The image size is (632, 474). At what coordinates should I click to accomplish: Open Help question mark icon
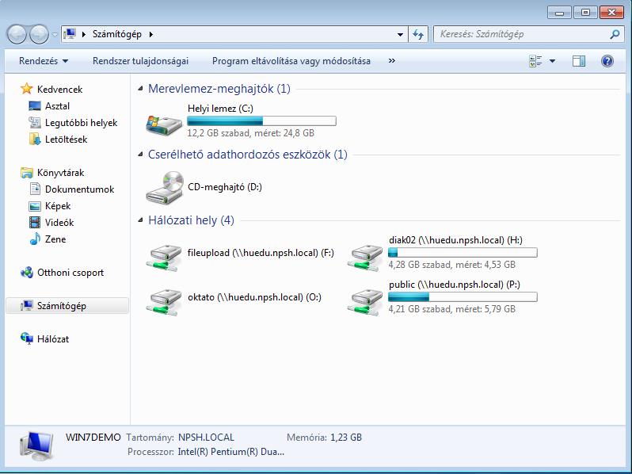[x=607, y=61]
